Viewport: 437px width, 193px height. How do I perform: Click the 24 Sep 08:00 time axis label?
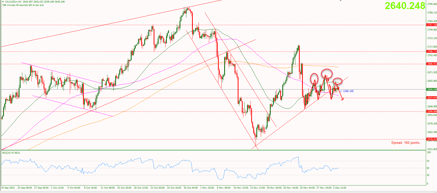click(x=25, y=188)
